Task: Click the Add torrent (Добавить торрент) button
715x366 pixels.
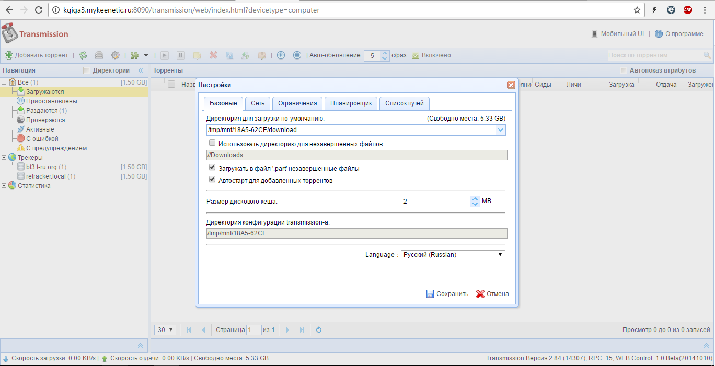Action: 37,55
